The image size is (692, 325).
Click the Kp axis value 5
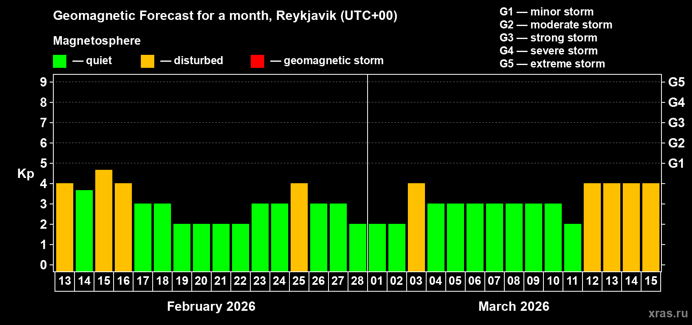point(44,163)
